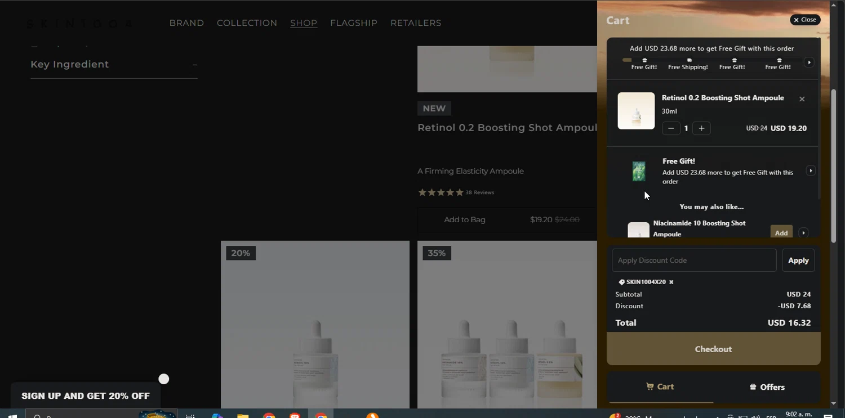Click the Apply discount button
Screen dimensions: 845x418
point(798,260)
